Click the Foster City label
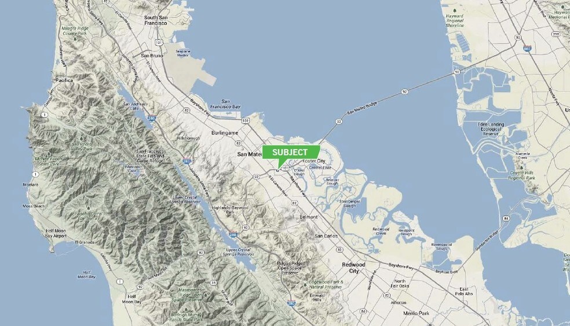Screen dimensions: 570x326 pos(314,161)
